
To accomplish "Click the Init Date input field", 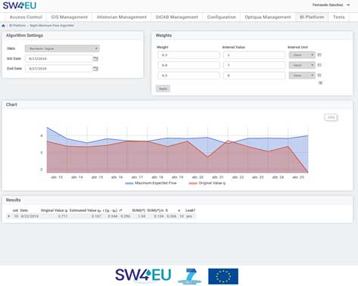I will point(59,59).
